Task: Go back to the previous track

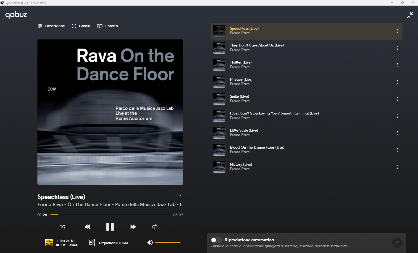Action: pos(87,227)
